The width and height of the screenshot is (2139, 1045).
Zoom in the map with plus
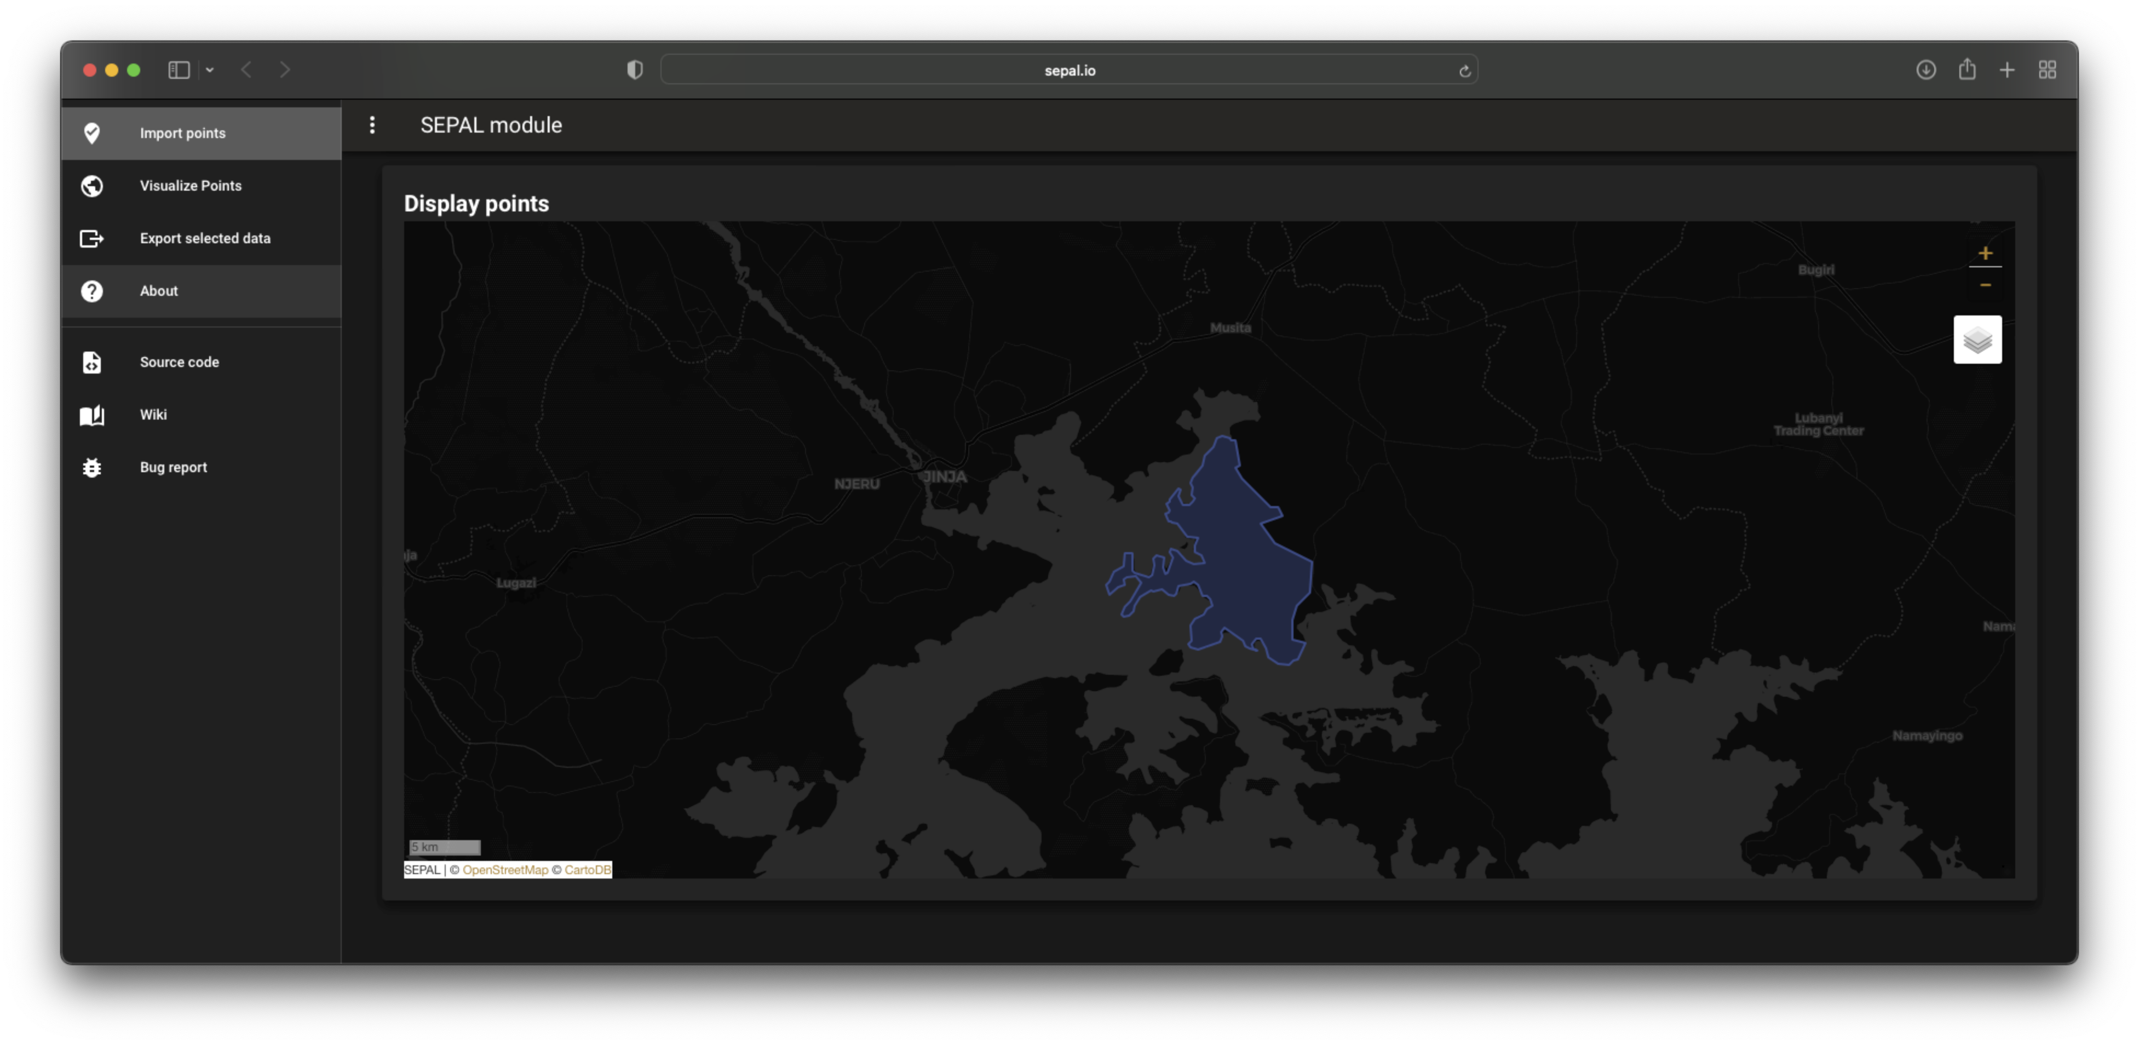(1985, 254)
